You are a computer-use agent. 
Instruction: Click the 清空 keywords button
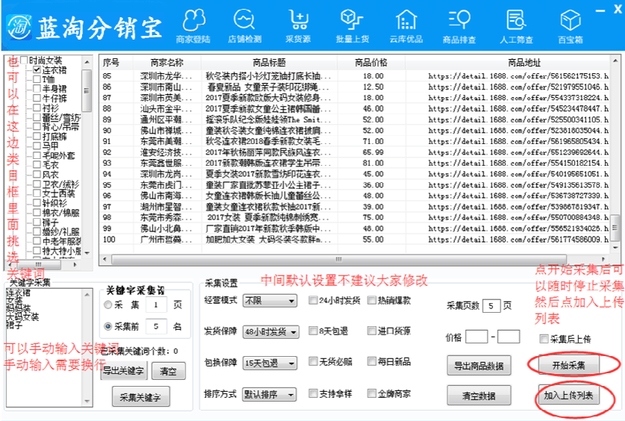[169, 372]
